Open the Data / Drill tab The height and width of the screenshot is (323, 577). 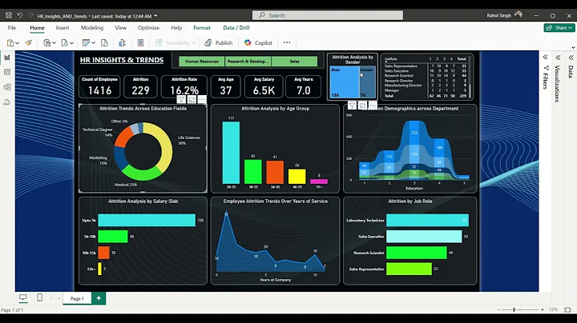[x=236, y=27]
